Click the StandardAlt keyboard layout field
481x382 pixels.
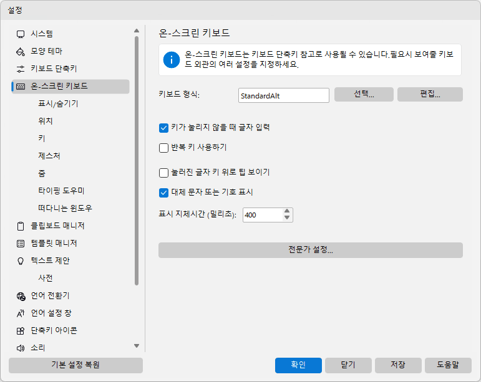click(x=284, y=95)
